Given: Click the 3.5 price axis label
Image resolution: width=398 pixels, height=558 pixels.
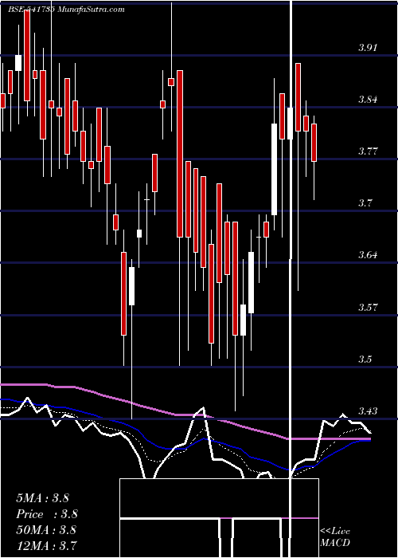Looking at the screenshot, I should (365, 359).
